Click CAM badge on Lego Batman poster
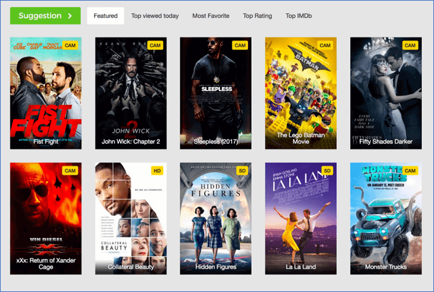This screenshot has height=292, width=434. (325, 45)
